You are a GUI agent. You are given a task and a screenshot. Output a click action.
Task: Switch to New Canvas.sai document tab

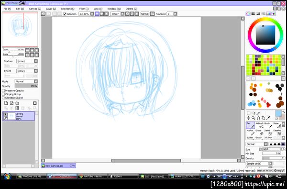coord(58,166)
